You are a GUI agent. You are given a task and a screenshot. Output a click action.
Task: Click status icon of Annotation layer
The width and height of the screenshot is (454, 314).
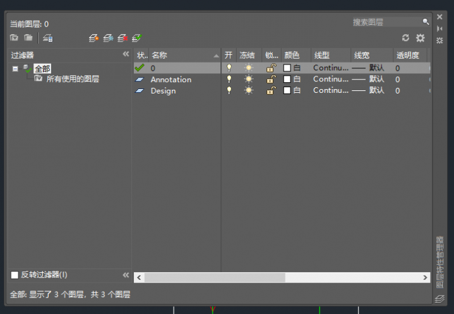click(140, 80)
